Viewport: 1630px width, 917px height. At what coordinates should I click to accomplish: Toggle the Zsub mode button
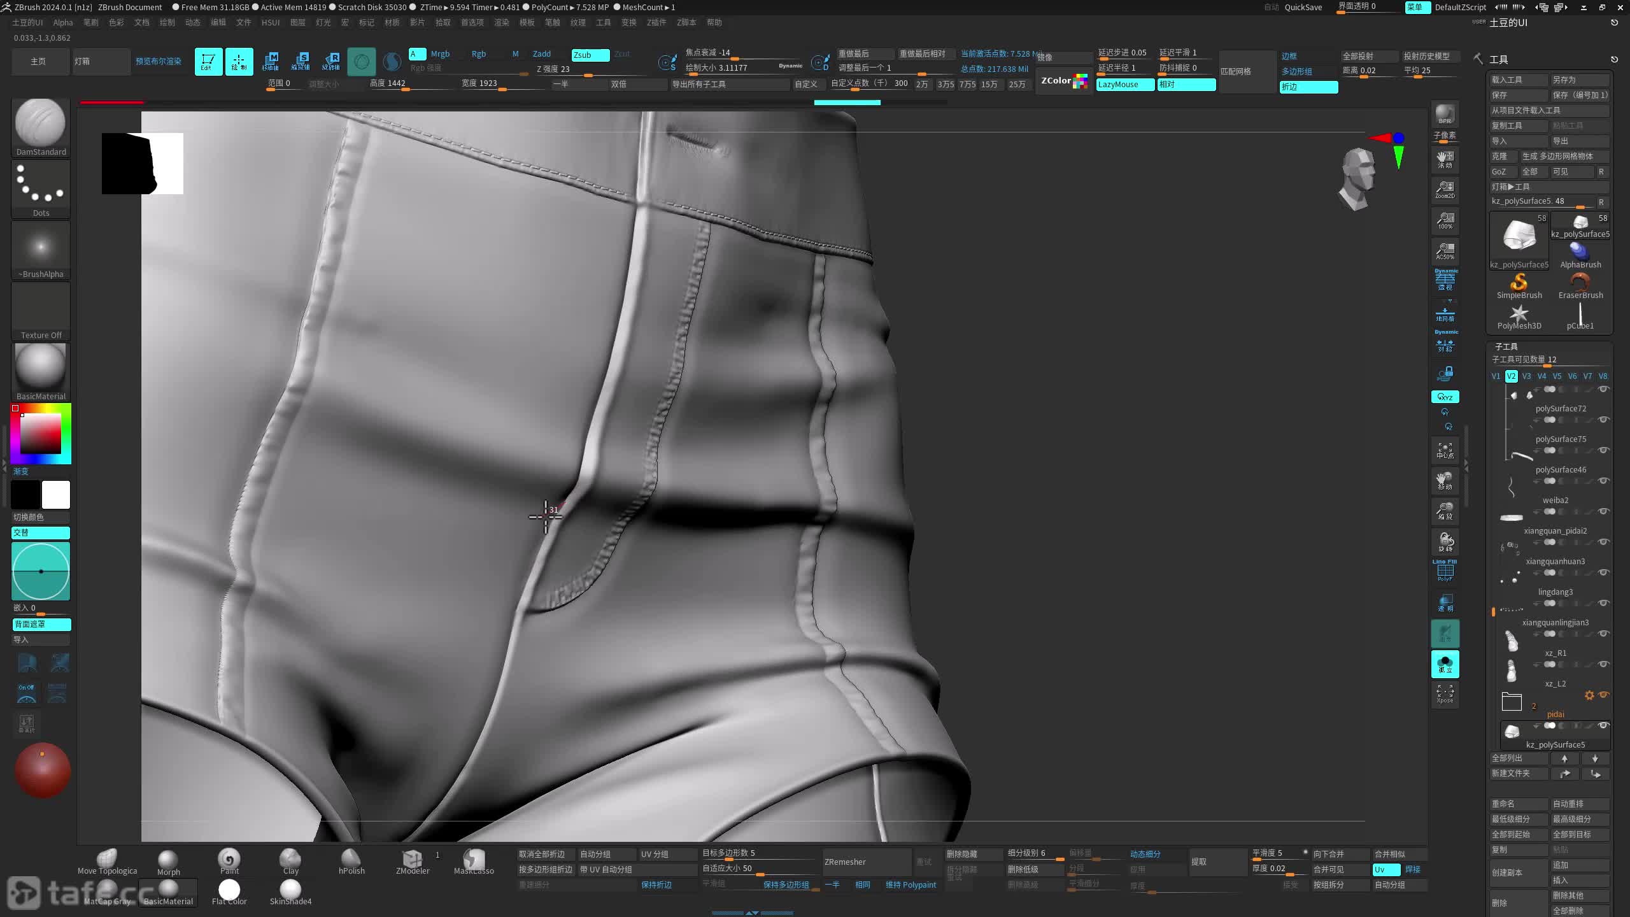[590, 55]
